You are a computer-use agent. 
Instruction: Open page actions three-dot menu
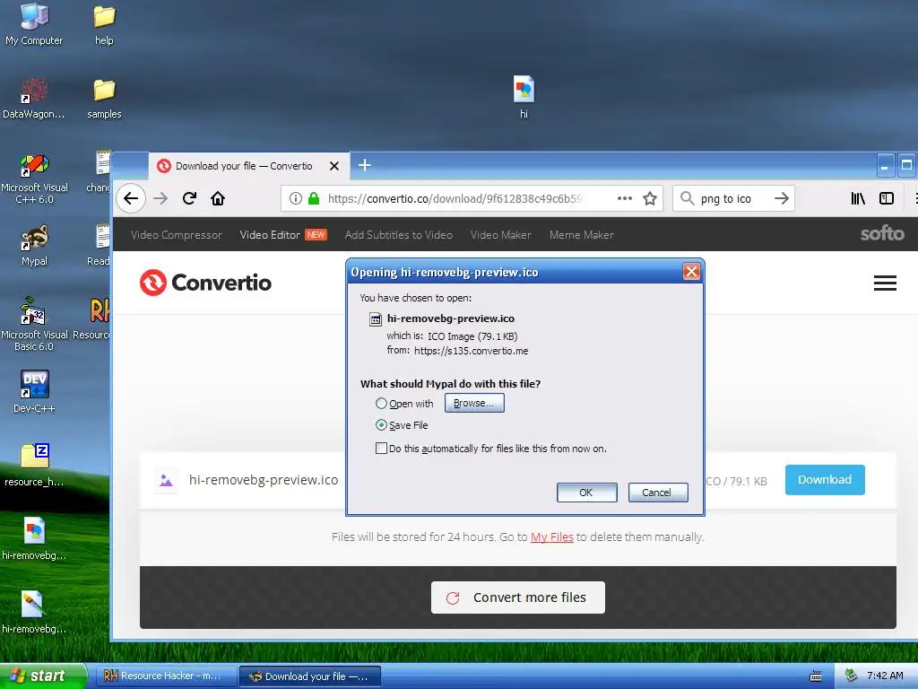pyautogui.click(x=625, y=198)
